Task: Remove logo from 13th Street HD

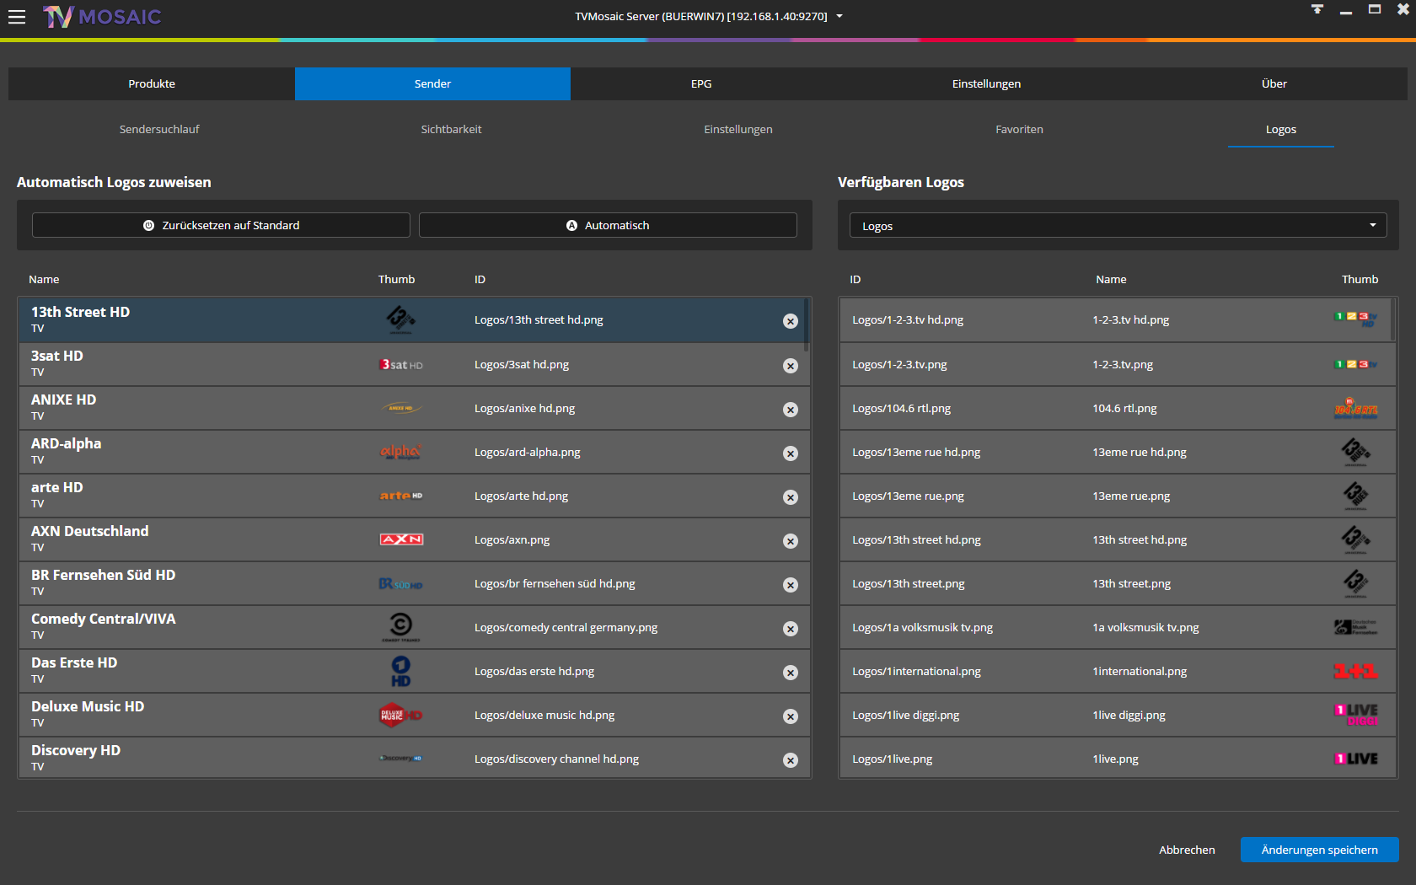Action: coord(791,321)
